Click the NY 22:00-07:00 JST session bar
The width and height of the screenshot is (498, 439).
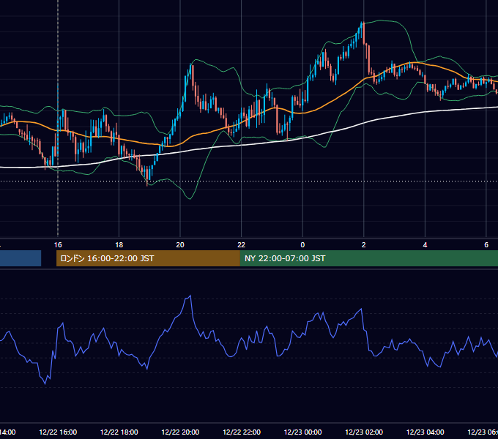click(368, 258)
